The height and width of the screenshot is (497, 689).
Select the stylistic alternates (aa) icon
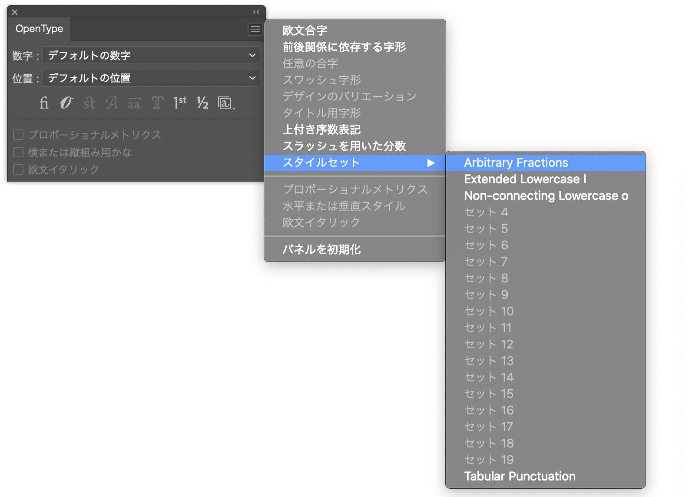(x=134, y=103)
